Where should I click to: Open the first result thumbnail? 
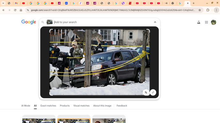coord(39,119)
